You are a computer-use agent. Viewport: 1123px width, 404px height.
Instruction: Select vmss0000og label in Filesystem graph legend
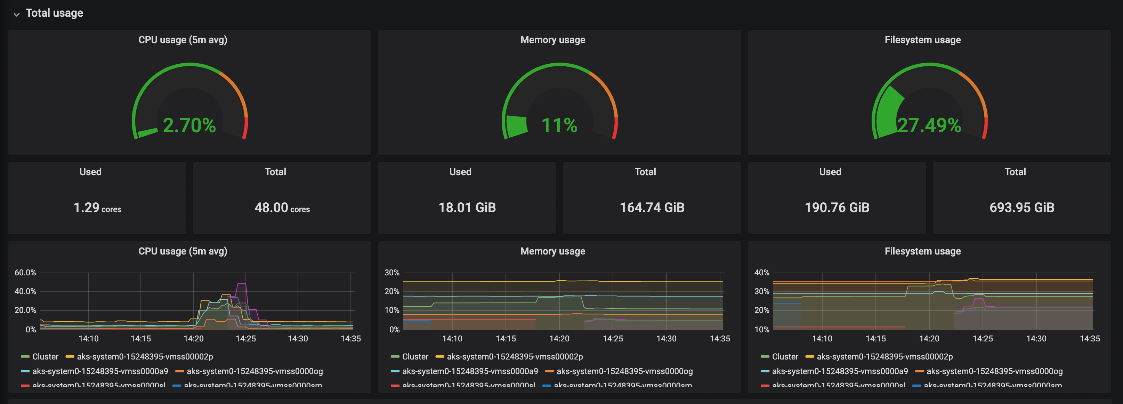994,371
